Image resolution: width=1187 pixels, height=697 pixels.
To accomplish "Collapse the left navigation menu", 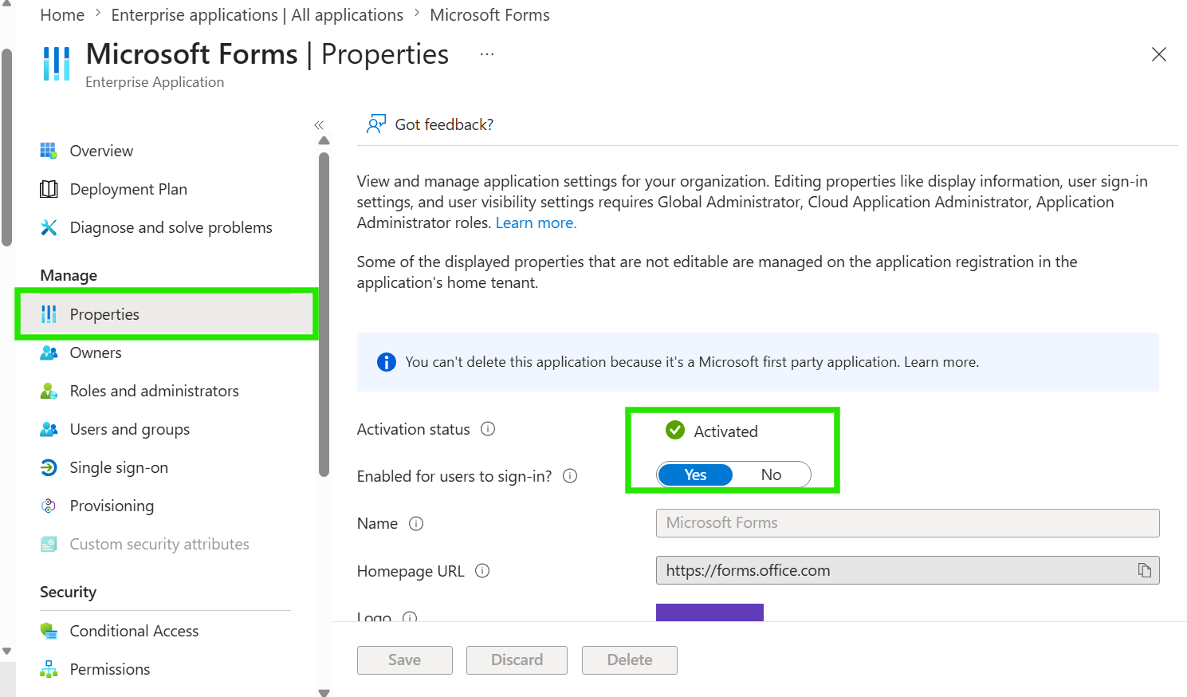I will click(319, 124).
